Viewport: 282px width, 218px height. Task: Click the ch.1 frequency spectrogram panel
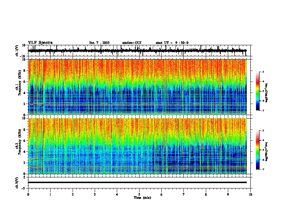coord(137,87)
